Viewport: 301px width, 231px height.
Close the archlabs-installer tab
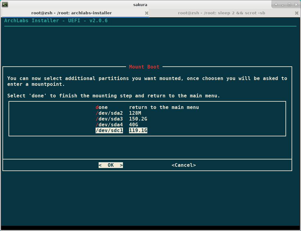tap(146, 13)
